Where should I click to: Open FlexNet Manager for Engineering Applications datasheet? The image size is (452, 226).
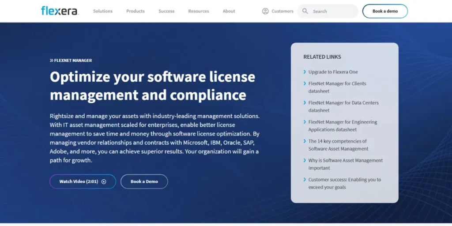click(343, 126)
